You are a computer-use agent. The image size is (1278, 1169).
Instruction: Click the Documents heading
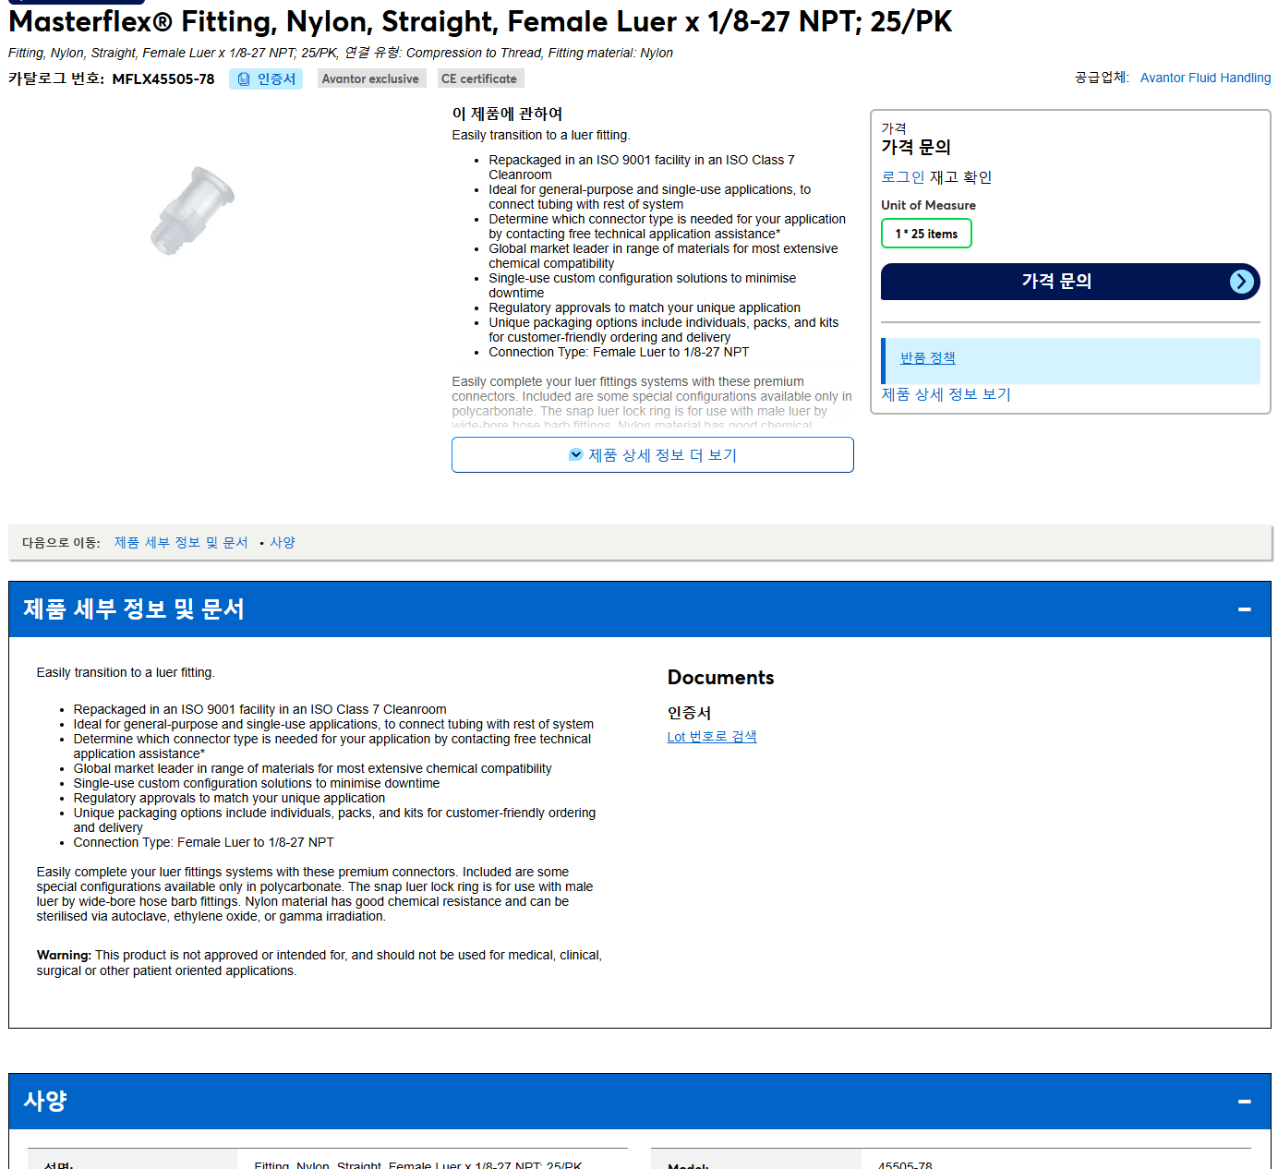tap(721, 678)
